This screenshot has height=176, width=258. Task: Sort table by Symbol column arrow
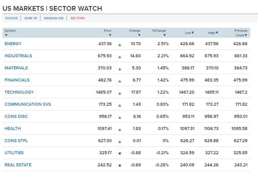click(x=6, y=35)
